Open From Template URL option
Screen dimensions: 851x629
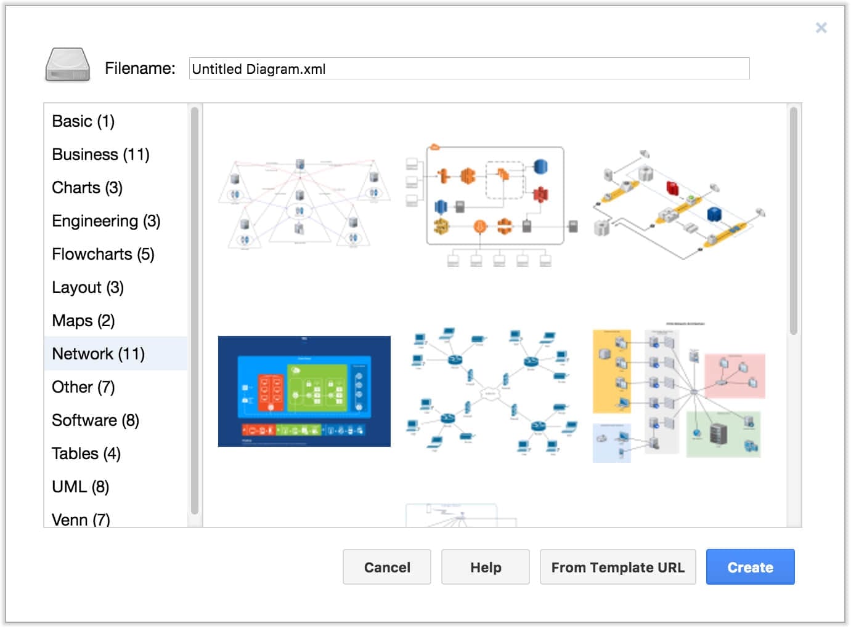pos(617,567)
